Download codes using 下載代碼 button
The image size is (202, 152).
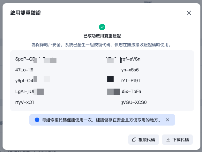[x=177, y=140]
